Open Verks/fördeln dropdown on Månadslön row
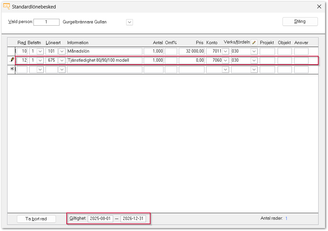328x231 pixels. click(254, 51)
